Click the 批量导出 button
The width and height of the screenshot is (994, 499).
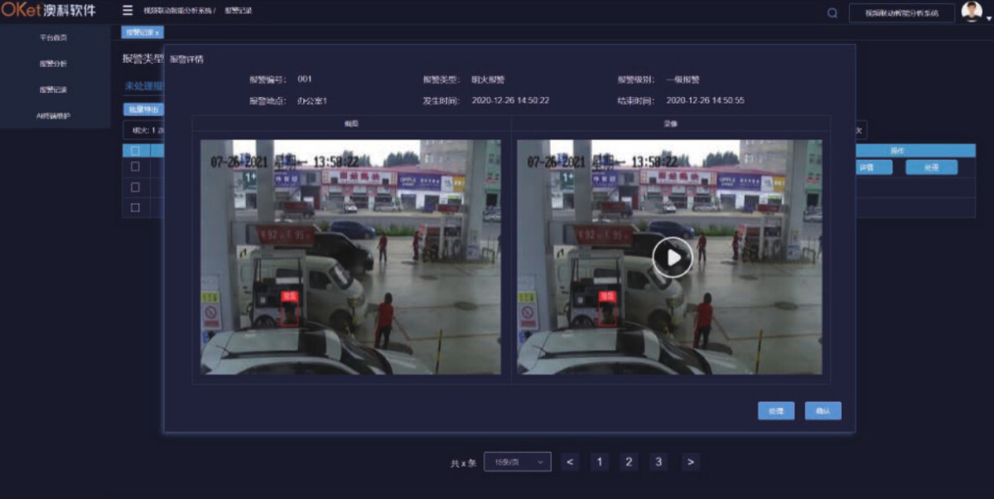pyautogui.click(x=142, y=109)
